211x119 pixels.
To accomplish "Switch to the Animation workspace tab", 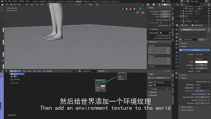I will [86, 2].
